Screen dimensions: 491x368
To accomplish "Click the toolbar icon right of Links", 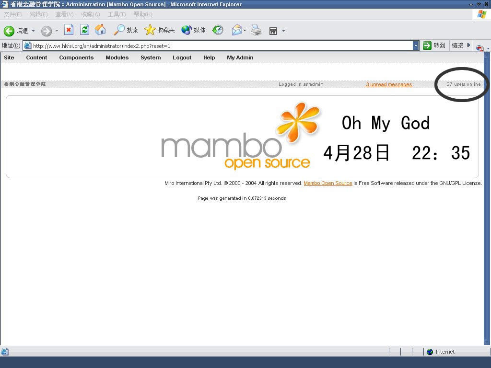I will click(479, 47).
